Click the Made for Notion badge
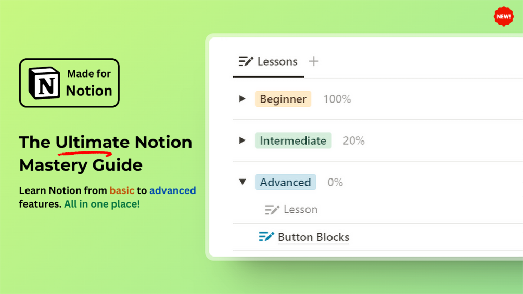 tap(69, 83)
